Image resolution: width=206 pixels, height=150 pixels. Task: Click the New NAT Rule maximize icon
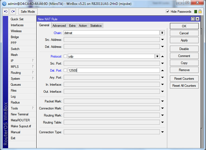[x=193, y=19]
